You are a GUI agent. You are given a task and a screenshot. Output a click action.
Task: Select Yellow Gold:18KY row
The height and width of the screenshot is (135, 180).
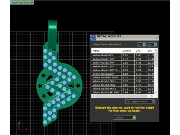(x=123, y=66)
